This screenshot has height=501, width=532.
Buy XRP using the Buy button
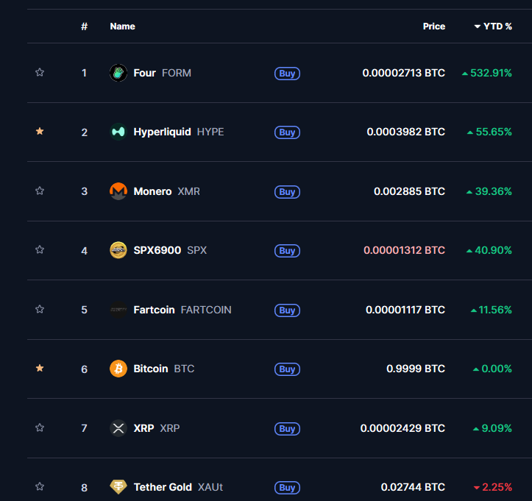(x=287, y=429)
